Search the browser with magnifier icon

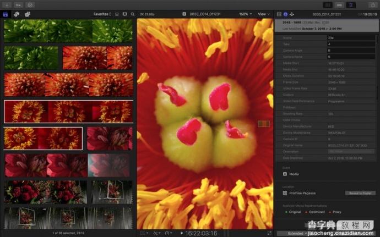132,14
